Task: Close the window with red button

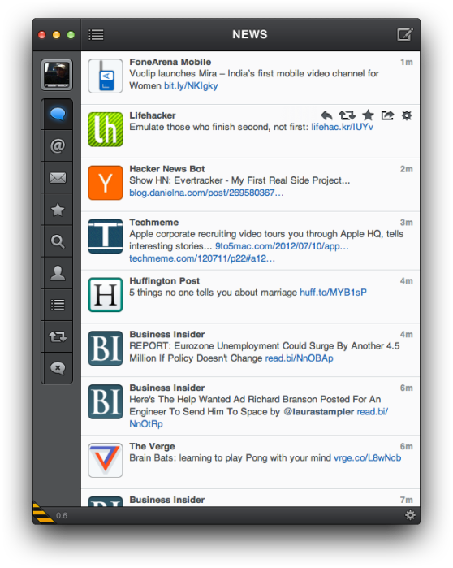Action: click(42, 35)
